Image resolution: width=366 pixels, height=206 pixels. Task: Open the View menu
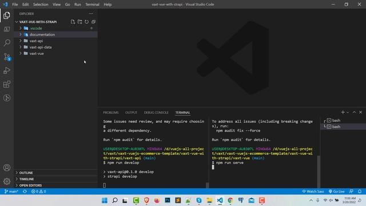57,5
